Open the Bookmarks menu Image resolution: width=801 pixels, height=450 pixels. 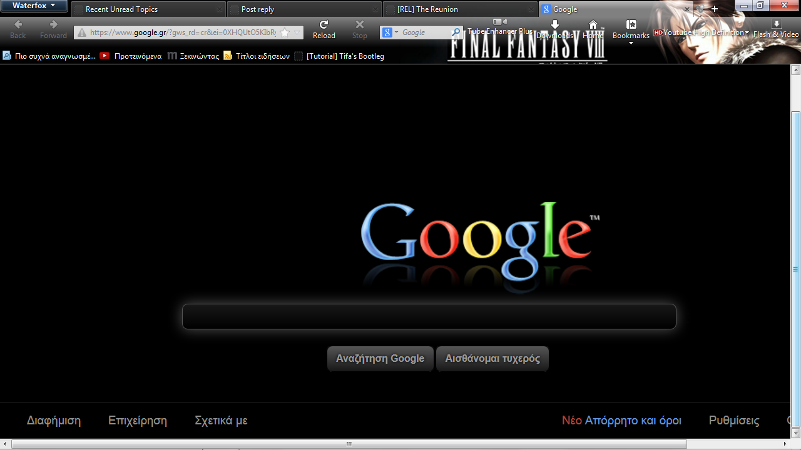[631, 31]
